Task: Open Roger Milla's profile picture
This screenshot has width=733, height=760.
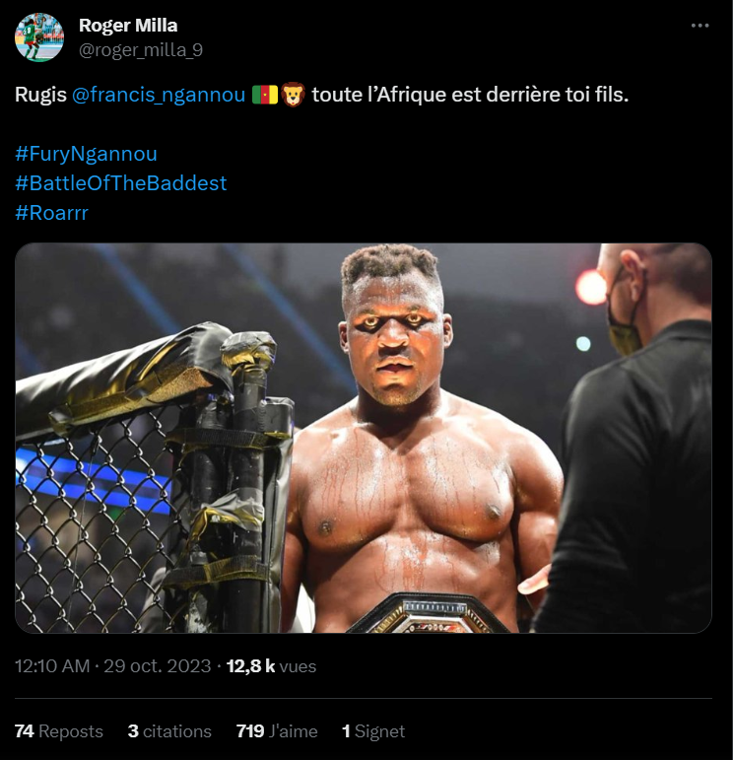Action: point(39,37)
